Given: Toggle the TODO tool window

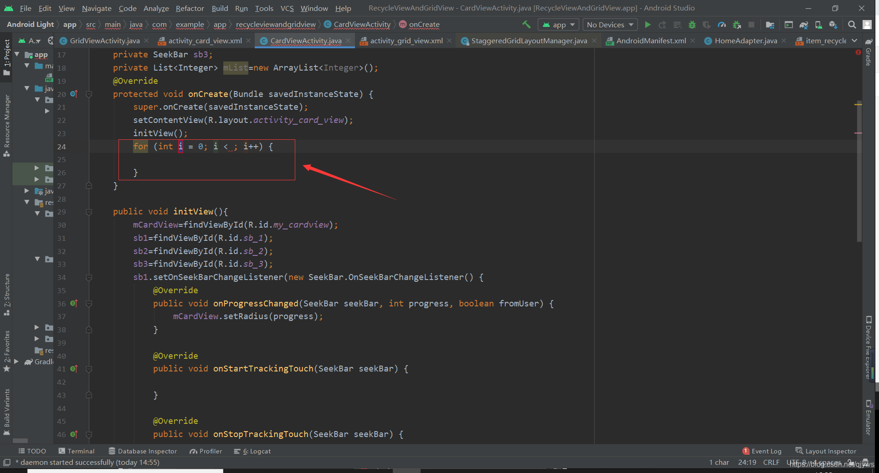Looking at the screenshot, I should pyautogui.click(x=32, y=451).
